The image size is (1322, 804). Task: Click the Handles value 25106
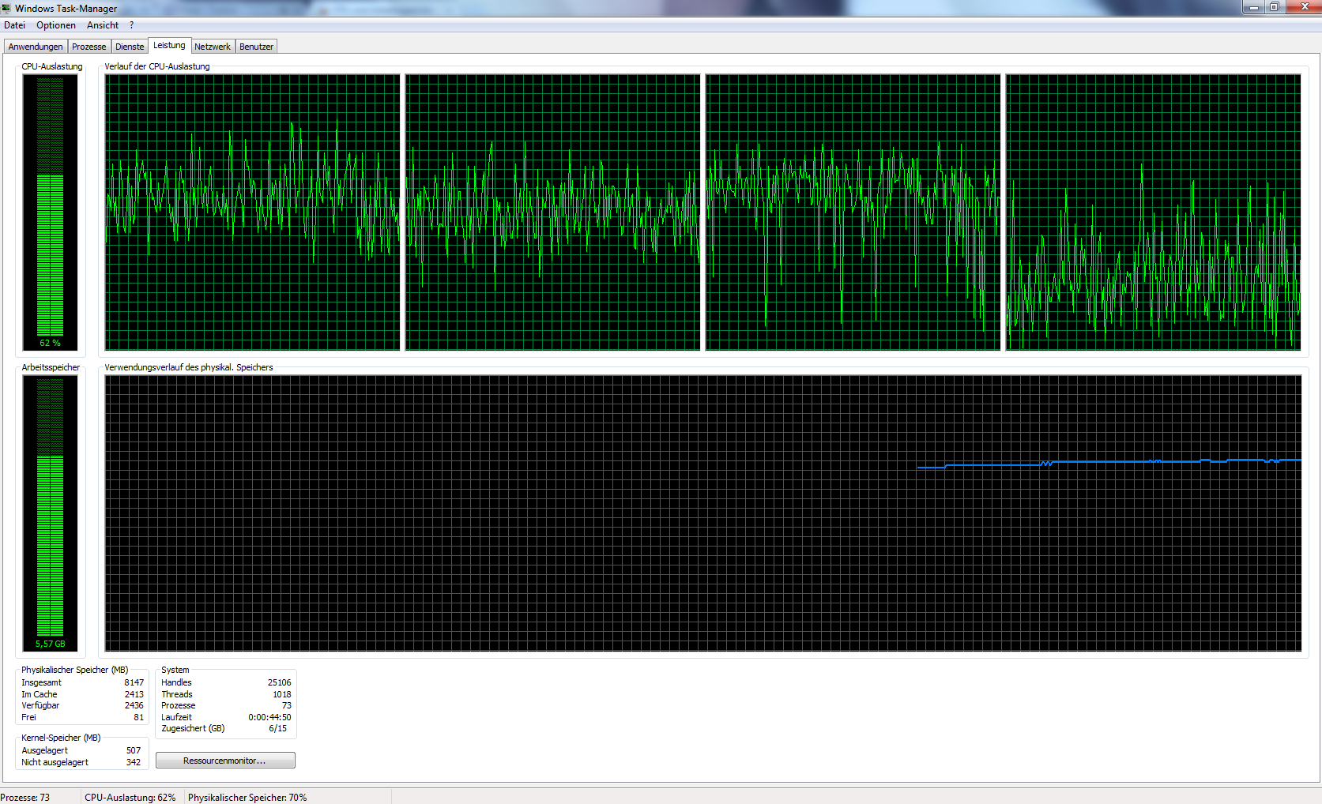(279, 682)
